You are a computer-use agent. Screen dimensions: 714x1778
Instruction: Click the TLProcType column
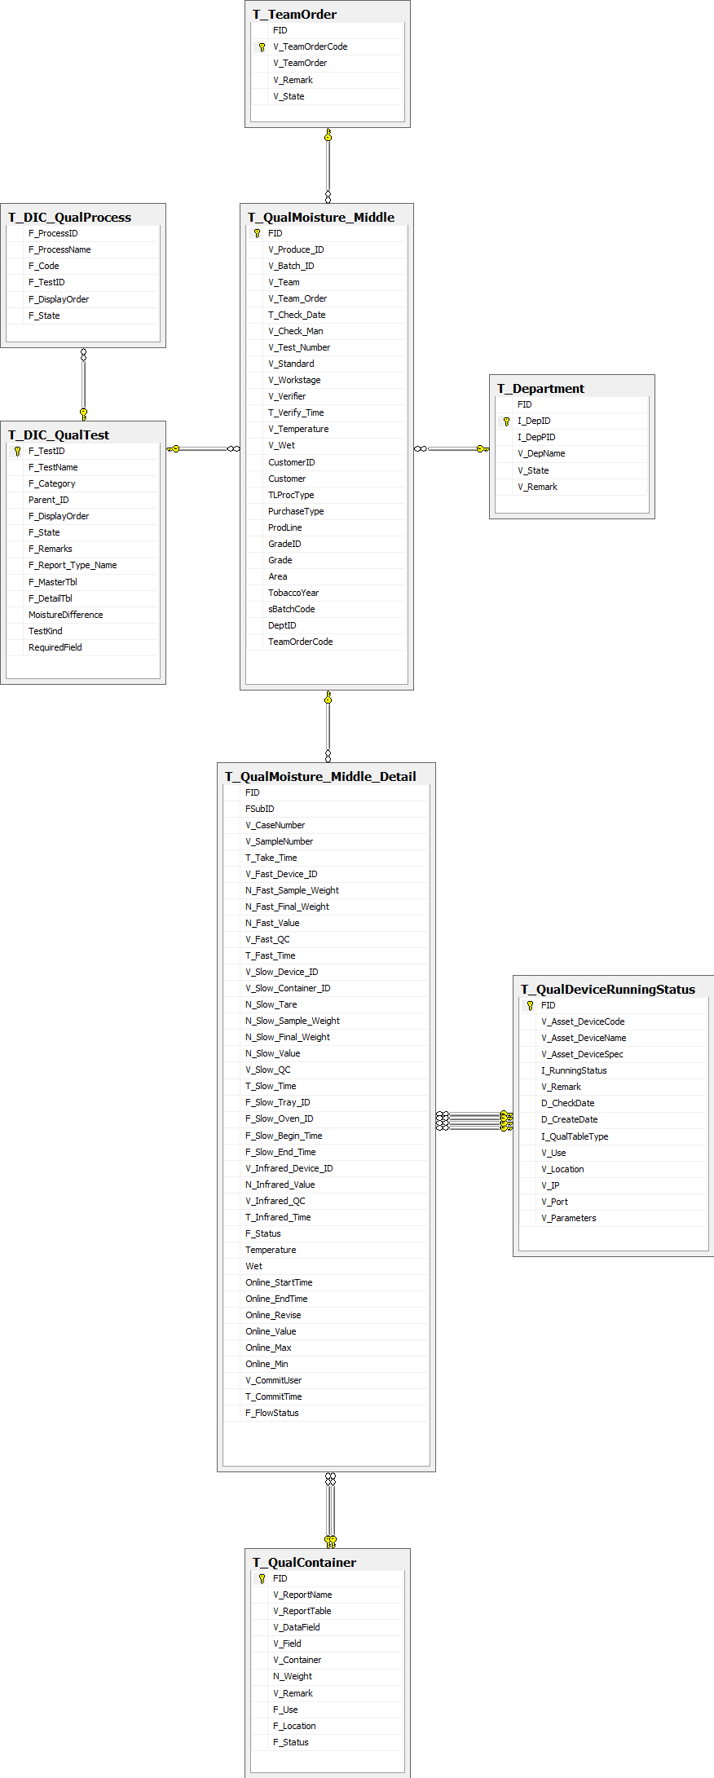(x=327, y=495)
